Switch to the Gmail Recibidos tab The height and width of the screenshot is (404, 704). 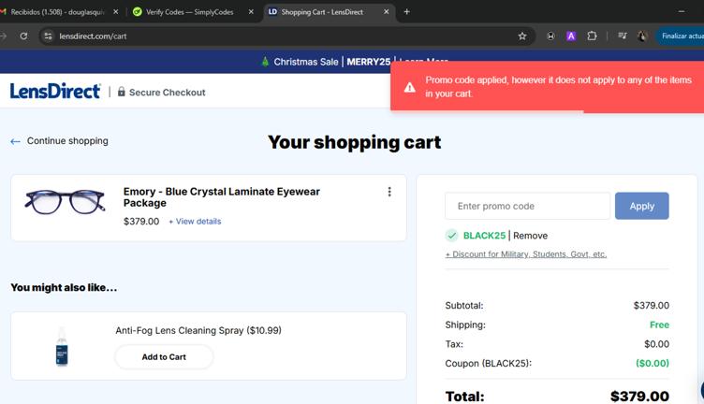click(57, 12)
